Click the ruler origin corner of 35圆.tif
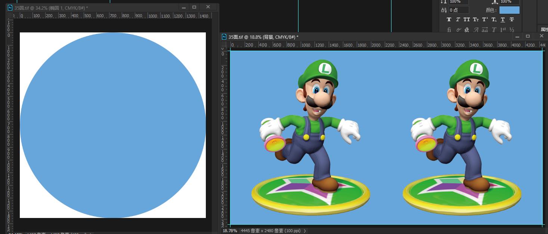Image resolution: width=548 pixels, height=234 pixels. point(10,16)
